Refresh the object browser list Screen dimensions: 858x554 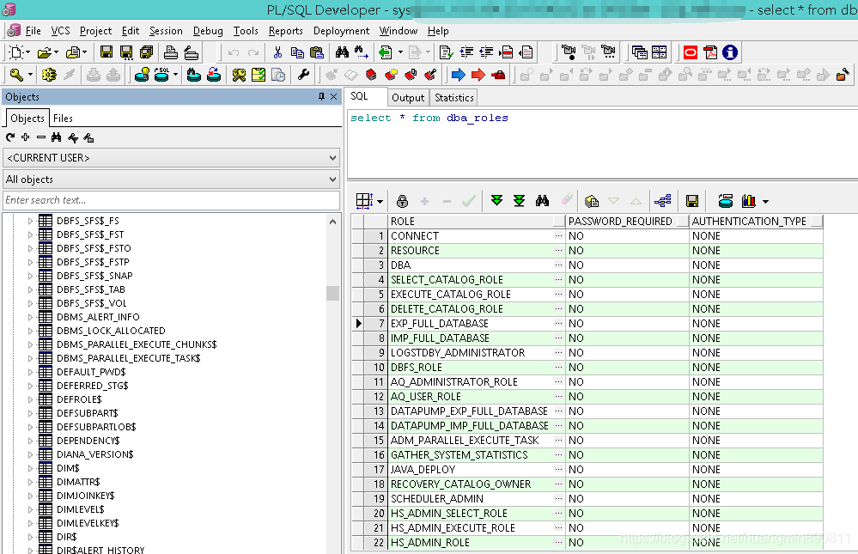tap(10, 137)
